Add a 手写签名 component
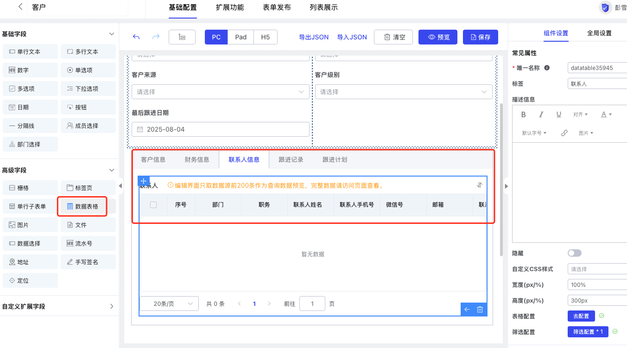Image resolution: width=627 pixels, height=348 pixels. click(88, 262)
